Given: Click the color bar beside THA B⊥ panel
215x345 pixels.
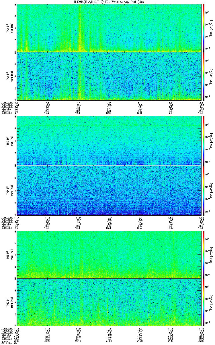Looking at the screenshot, I should [x=204, y=28].
